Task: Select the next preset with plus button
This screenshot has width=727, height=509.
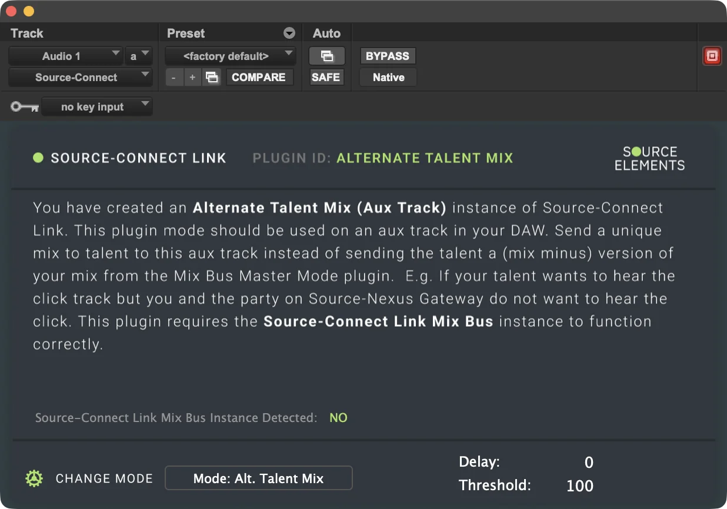Action: (192, 78)
